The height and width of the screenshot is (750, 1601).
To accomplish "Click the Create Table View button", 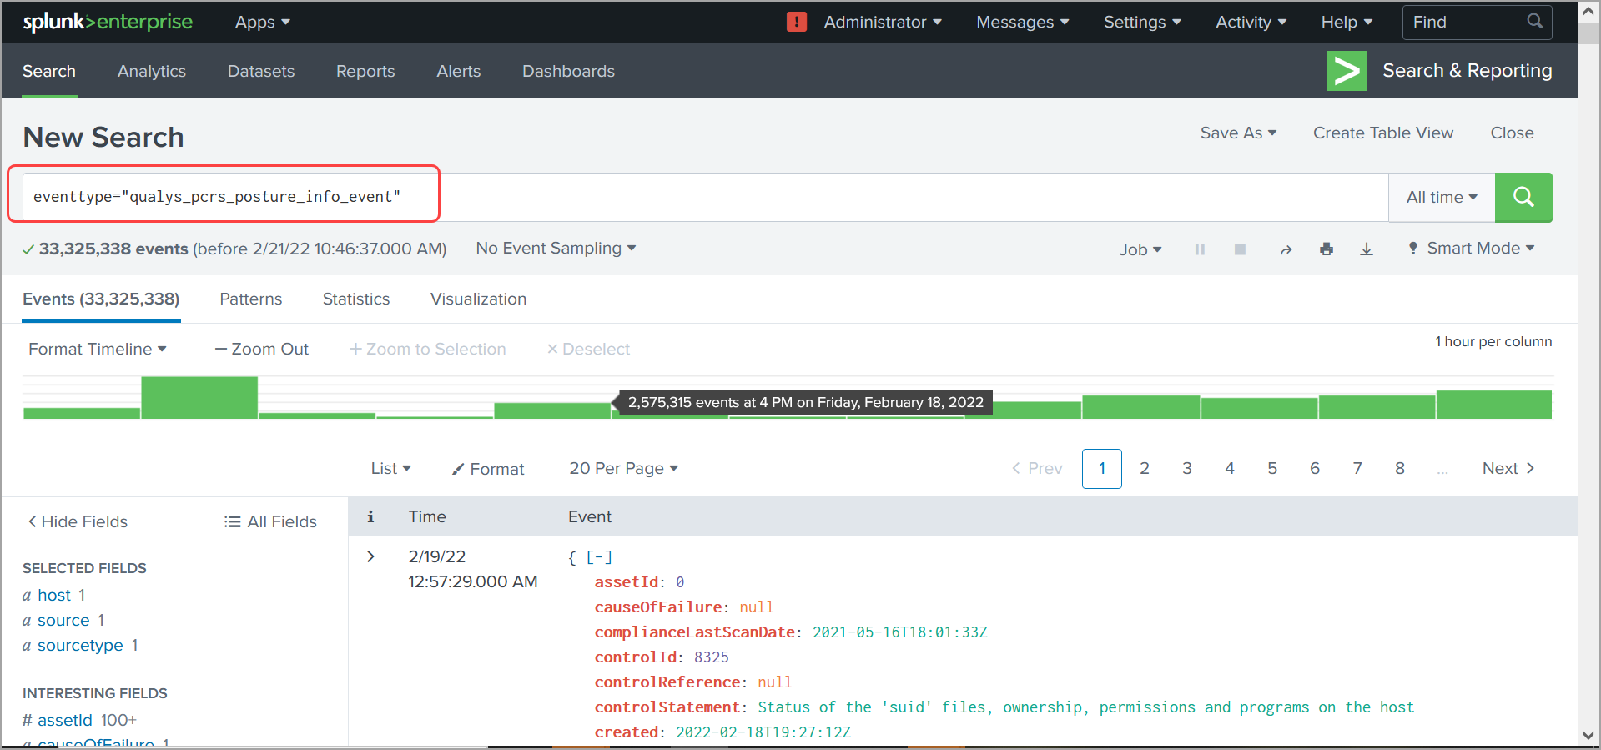I will tap(1382, 133).
